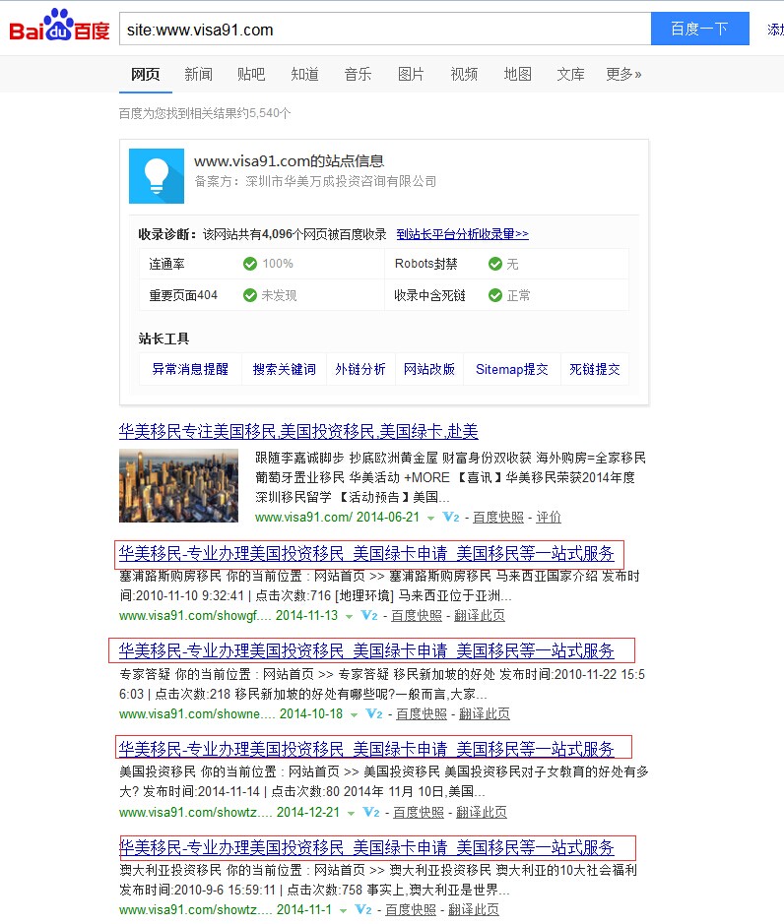
Task: Select the 网页 tab
Action: 145,74
